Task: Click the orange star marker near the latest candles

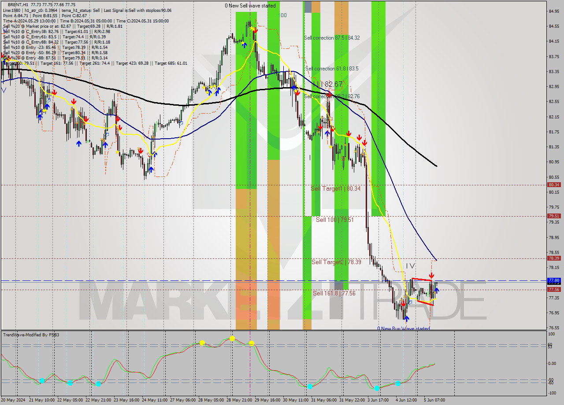Action: [435, 292]
